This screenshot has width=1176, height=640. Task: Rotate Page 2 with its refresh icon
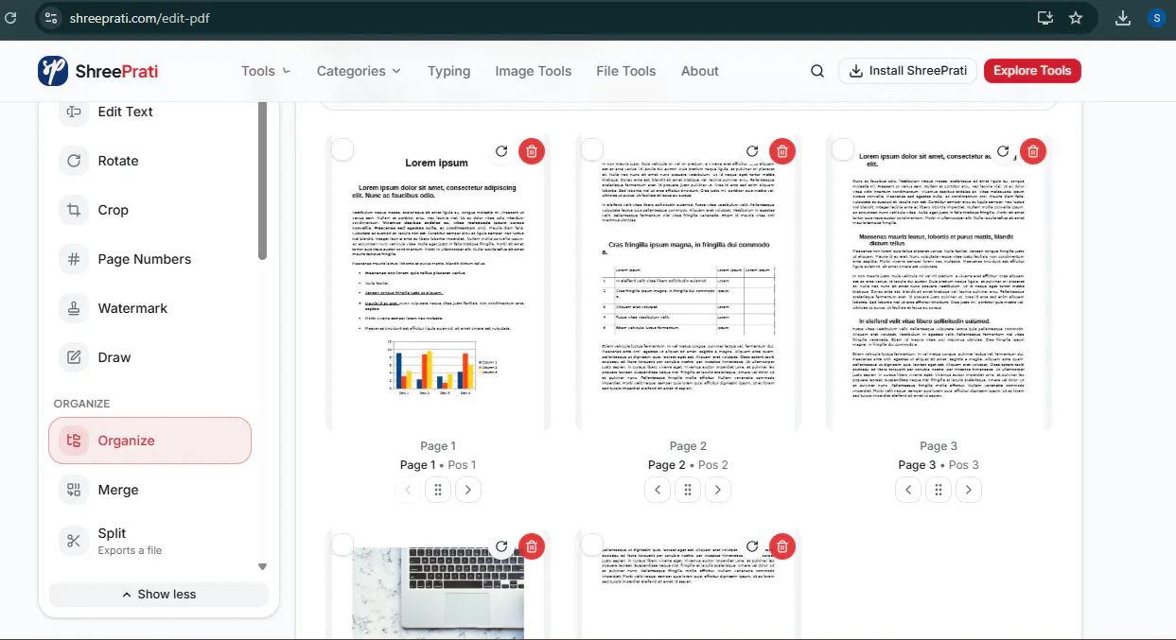[x=752, y=151]
